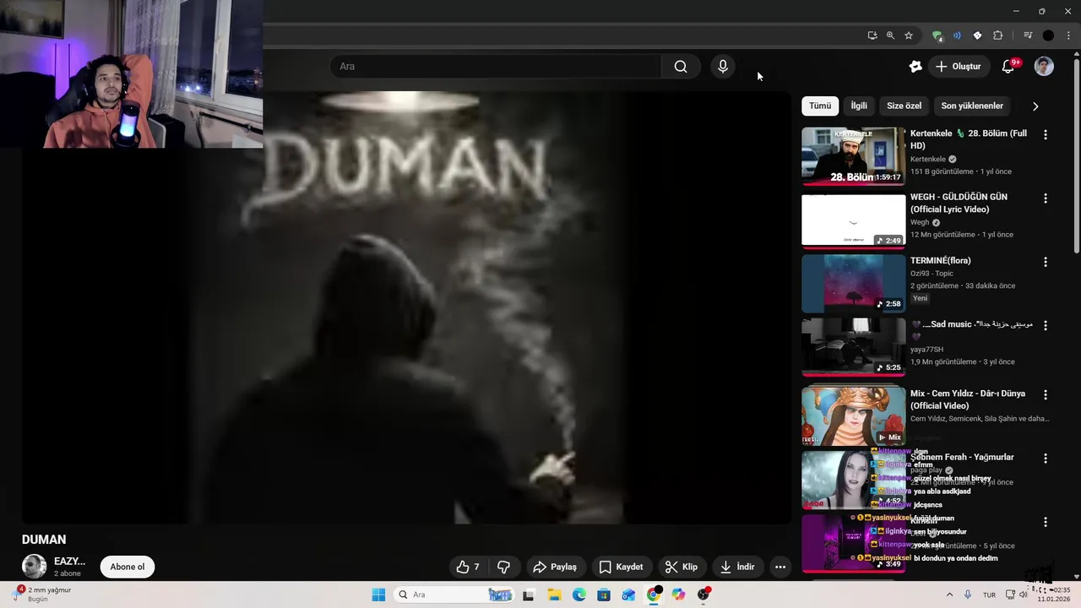The height and width of the screenshot is (608, 1081).
Task: Dislike the DUMAN video
Action: pyautogui.click(x=503, y=567)
